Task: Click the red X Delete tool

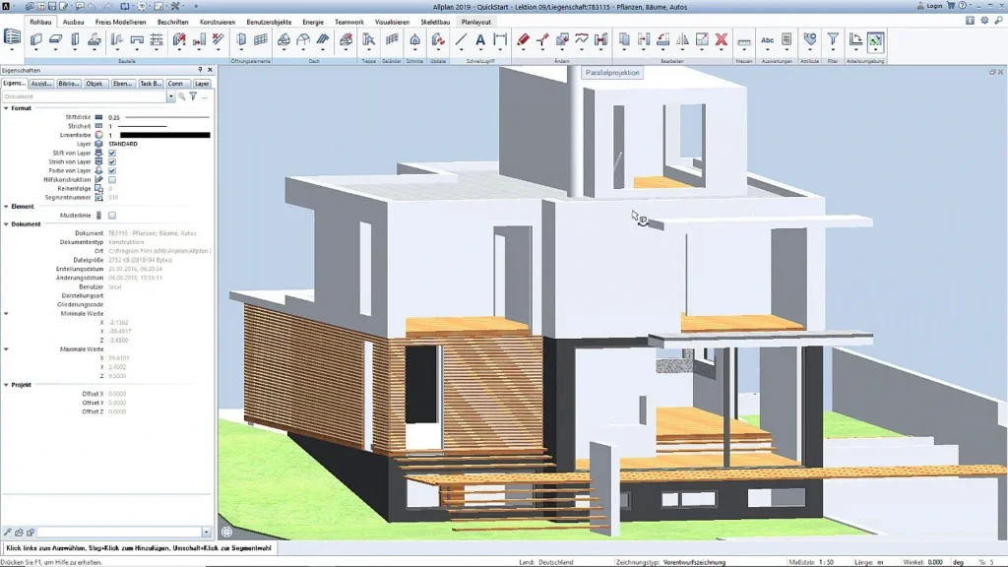Action: click(722, 40)
